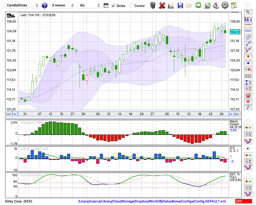Enable the Cursor checkbox

(131, 6)
